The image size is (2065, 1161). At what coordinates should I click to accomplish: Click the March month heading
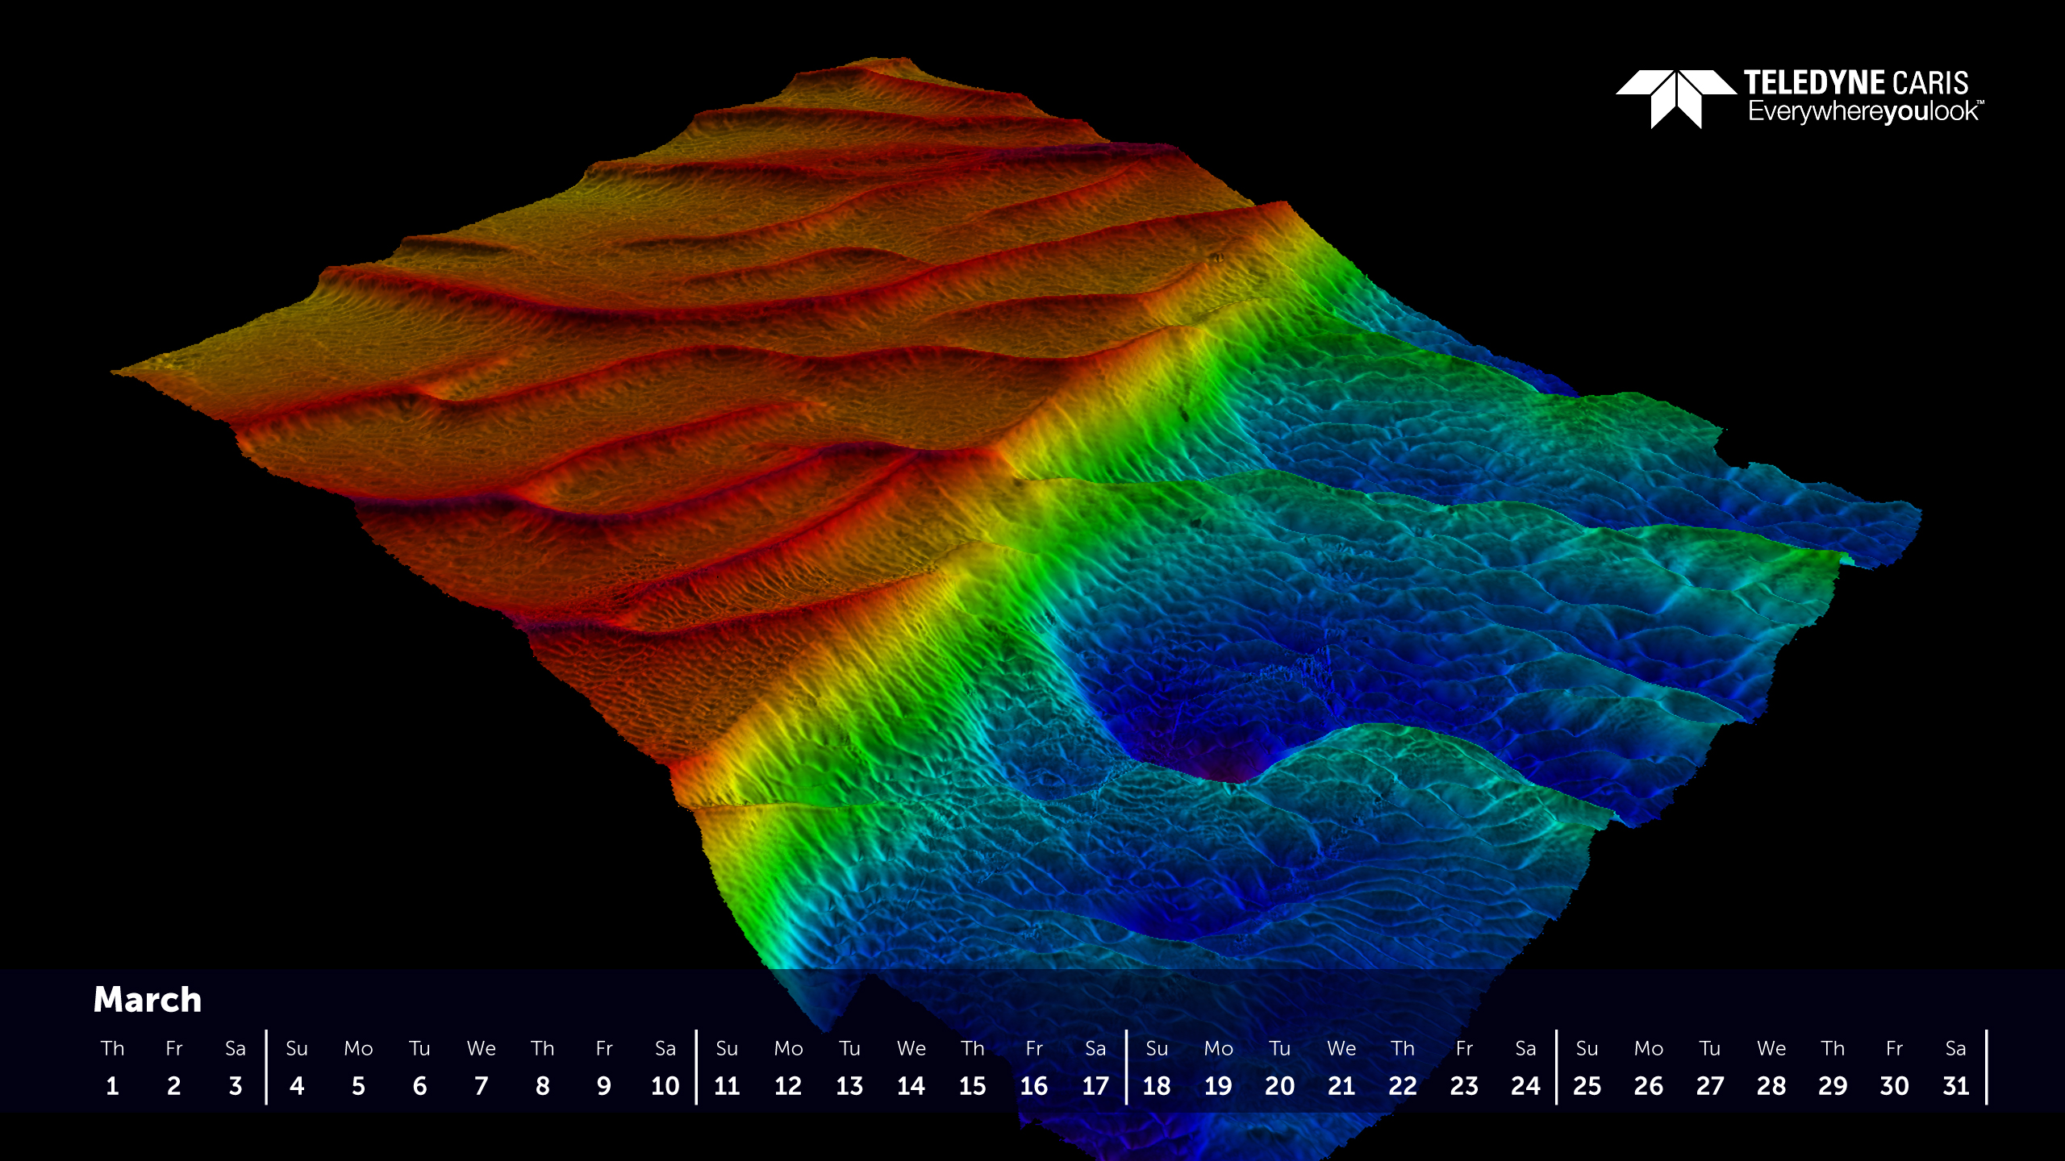(x=148, y=1000)
